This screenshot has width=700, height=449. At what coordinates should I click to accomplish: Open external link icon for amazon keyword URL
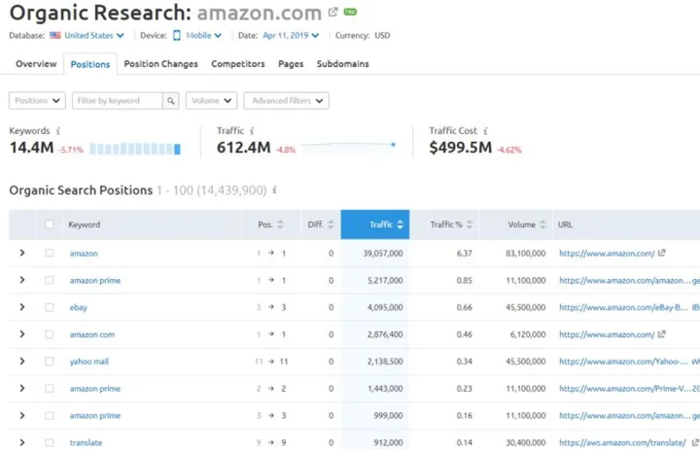pos(662,253)
